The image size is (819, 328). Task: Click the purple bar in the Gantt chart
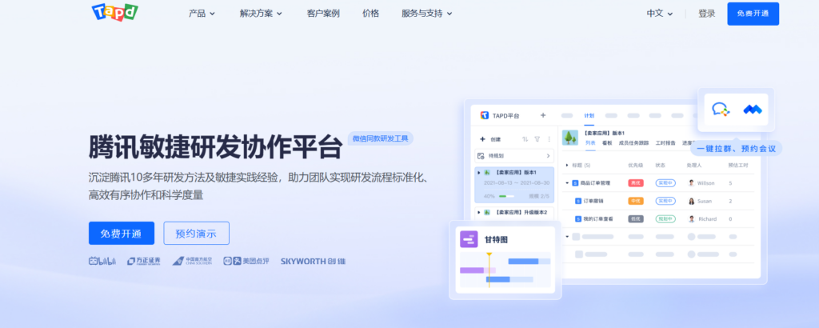[x=472, y=270]
